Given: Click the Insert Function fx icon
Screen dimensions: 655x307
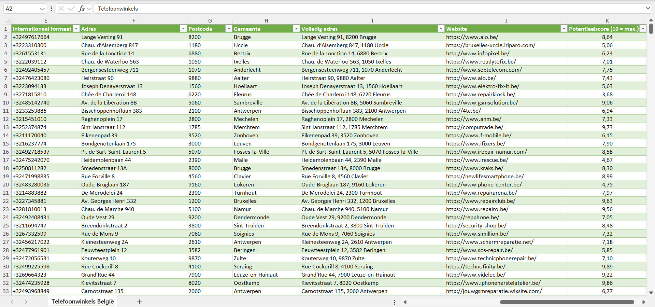Looking at the screenshot, I should (82, 9).
